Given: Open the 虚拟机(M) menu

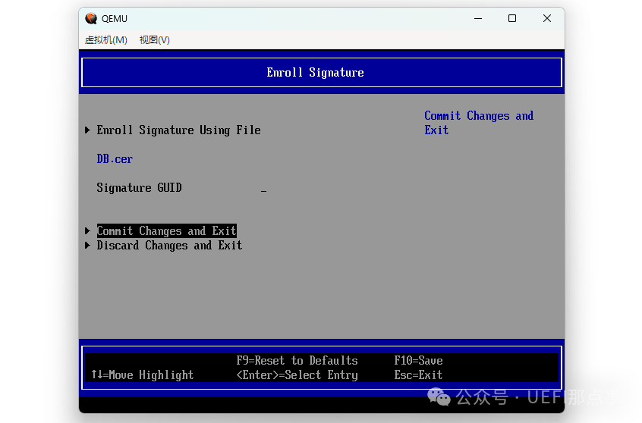Looking at the screenshot, I should point(106,40).
